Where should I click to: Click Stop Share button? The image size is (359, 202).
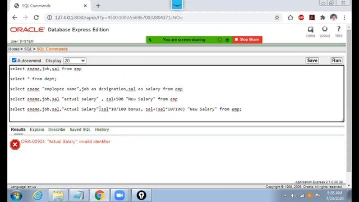pyautogui.click(x=247, y=39)
